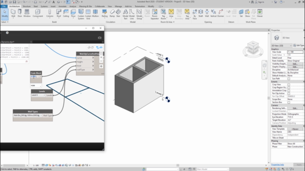Image resolution: width=305 pixels, height=171 pixels.
Task: Click Edit for Graphic Display options
Action: 295,66
